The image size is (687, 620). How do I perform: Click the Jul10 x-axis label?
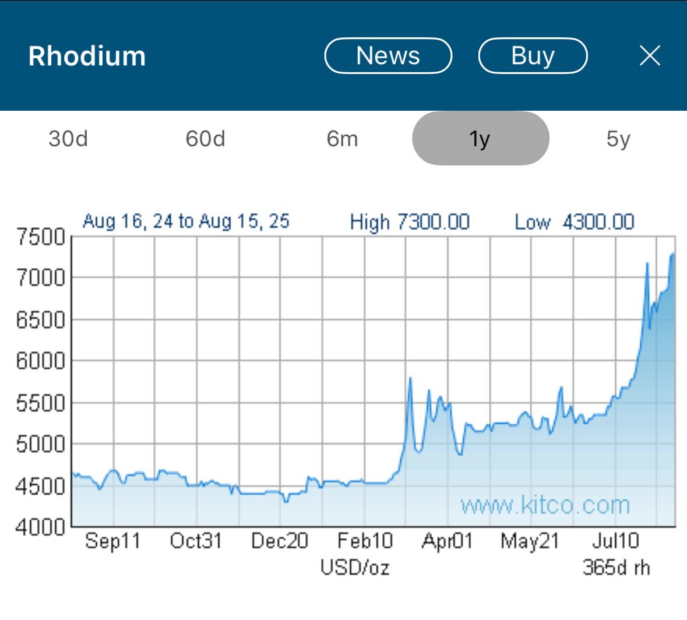coord(615,541)
